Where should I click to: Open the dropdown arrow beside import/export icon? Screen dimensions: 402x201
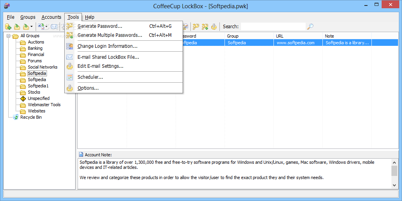[x=47, y=26]
